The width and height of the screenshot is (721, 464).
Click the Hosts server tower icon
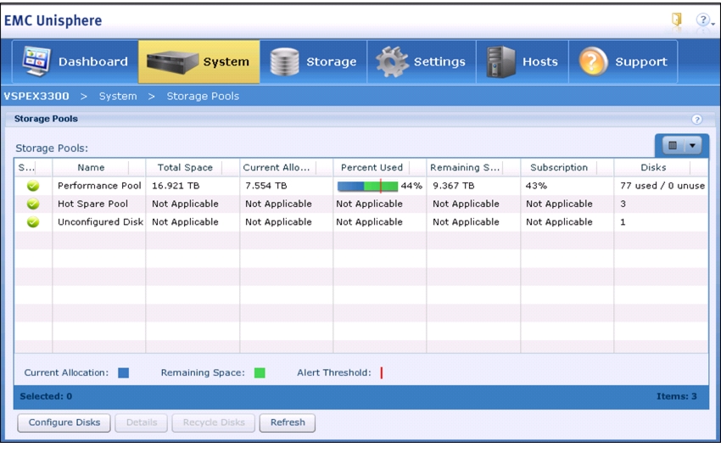(501, 62)
